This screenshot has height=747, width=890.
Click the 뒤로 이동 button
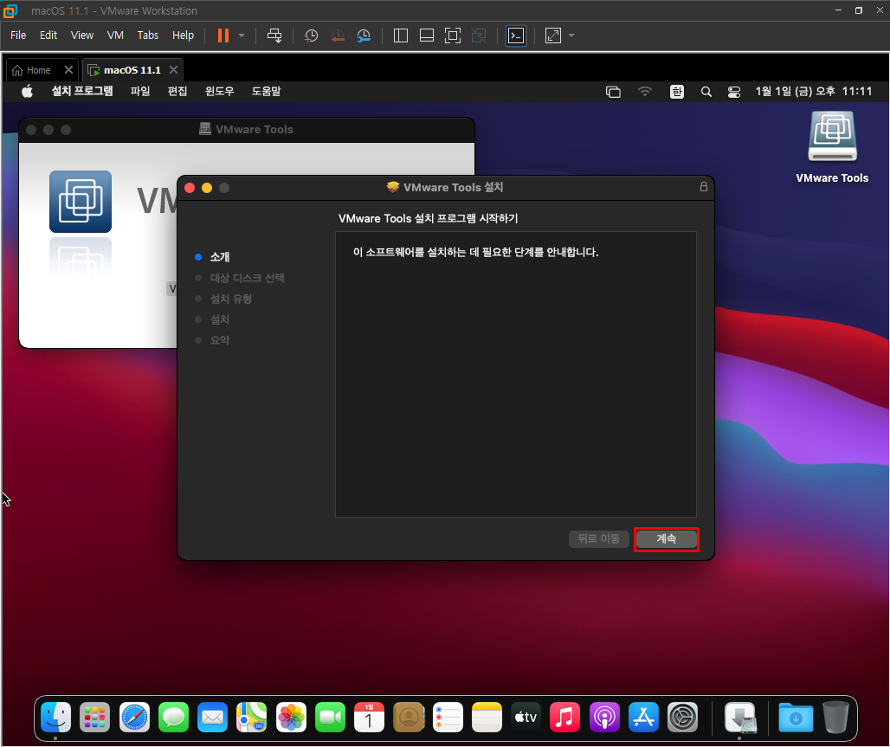click(598, 538)
